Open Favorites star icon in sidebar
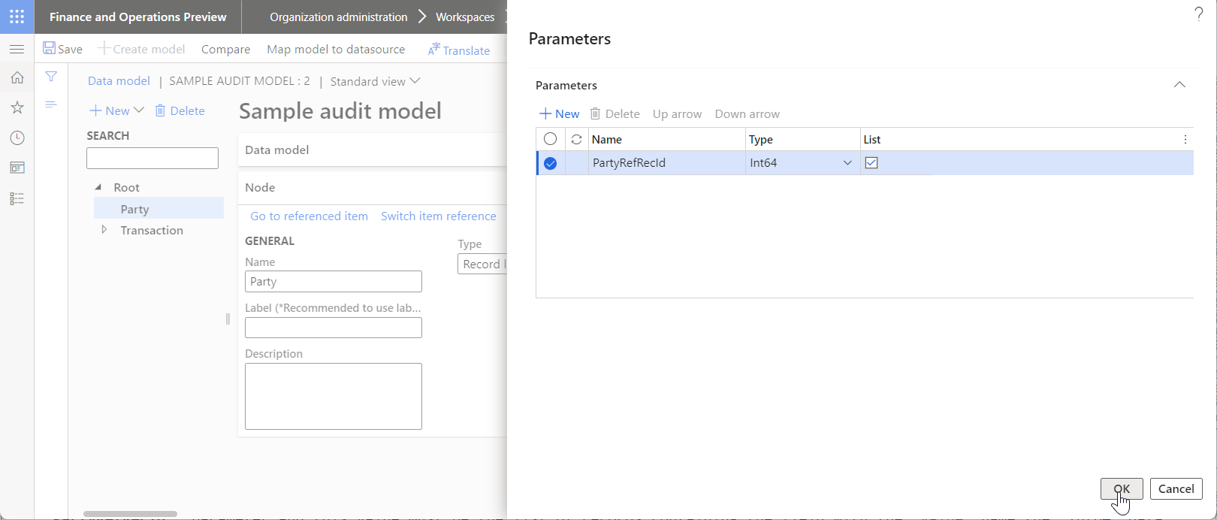The width and height of the screenshot is (1217, 520). tap(17, 107)
